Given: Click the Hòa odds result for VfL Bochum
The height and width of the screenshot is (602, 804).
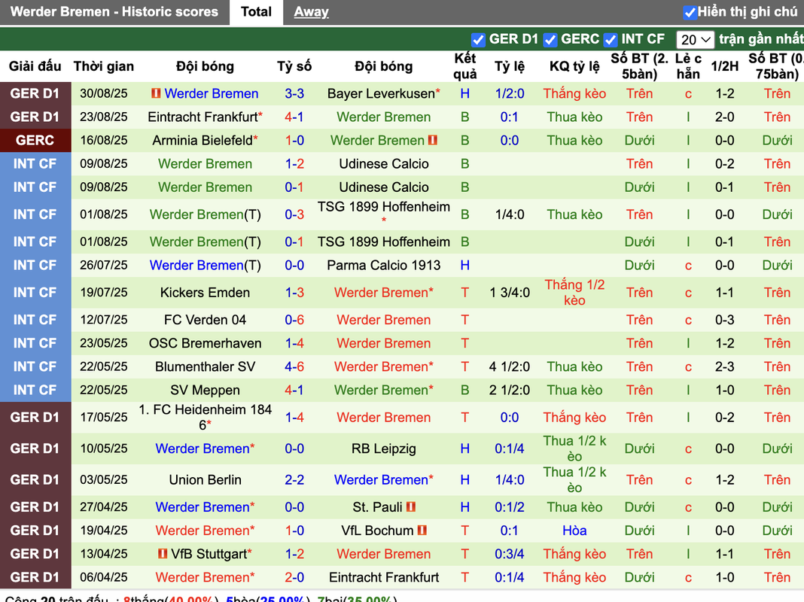Looking at the screenshot, I should pyautogui.click(x=574, y=531).
